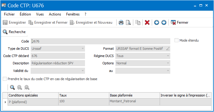
Task: Click the last greyed grid search icon
Action: (27, 87)
